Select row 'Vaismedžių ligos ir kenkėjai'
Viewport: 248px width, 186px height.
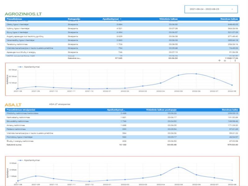pyautogui.click(x=122, y=40)
